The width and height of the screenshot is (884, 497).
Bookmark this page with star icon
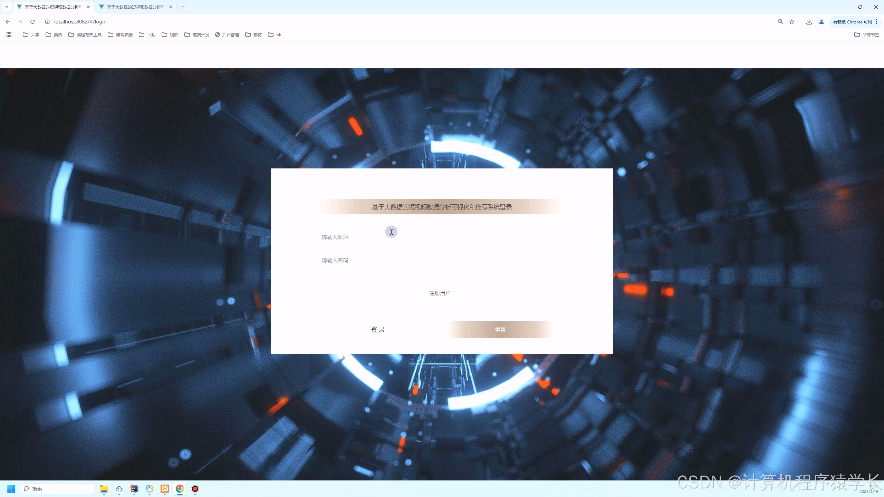click(x=792, y=22)
